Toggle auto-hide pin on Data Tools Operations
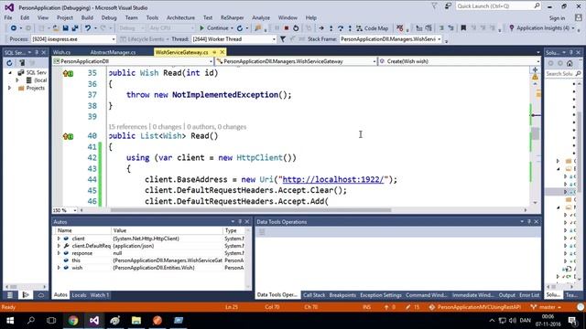The height and width of the screenshot is (329, 586). point(529,221)
